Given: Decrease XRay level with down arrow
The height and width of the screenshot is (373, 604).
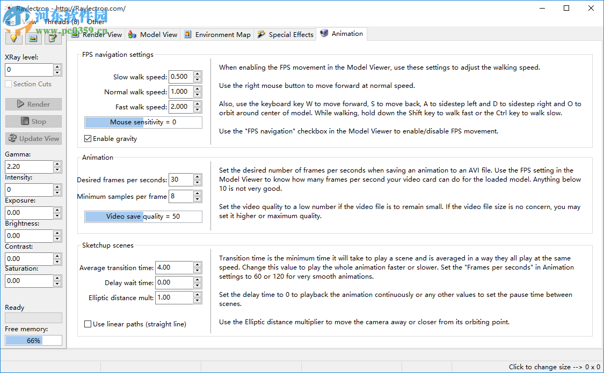Looking at the screenshot, I should (57, 73).
